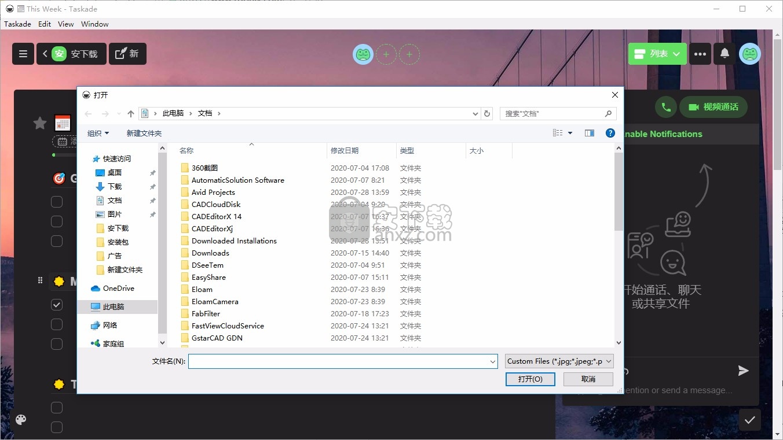Select the Downloaded Installations folder

point(234,241)
